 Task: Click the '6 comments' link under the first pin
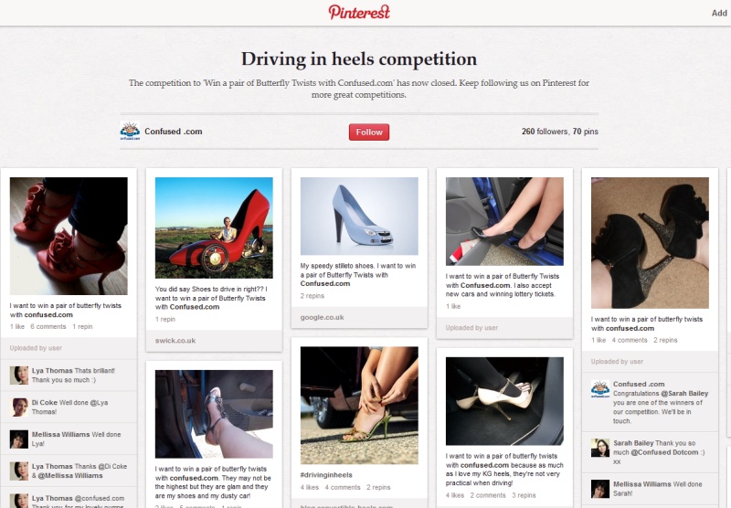(48, 327)
